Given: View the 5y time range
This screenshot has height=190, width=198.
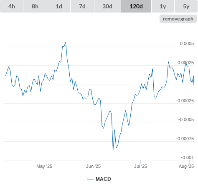Looking at the screenshot, I should (x=186, y=6).
